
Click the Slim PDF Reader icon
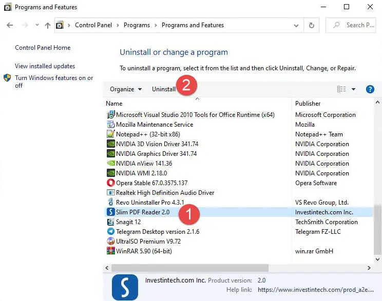coord(111,212)
